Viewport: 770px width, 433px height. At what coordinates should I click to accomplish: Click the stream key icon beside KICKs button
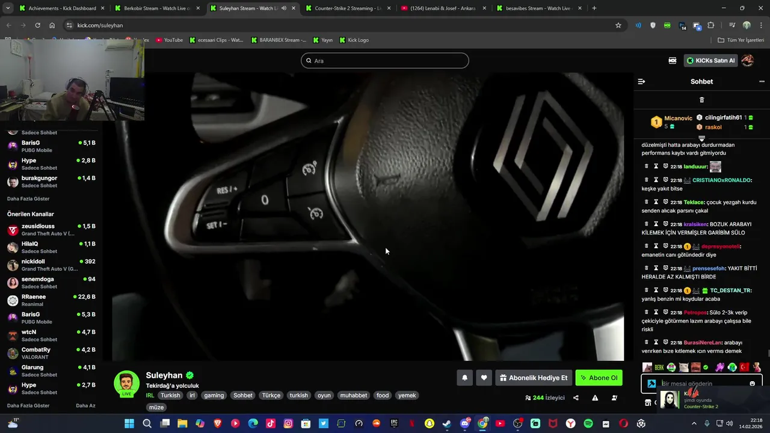673,60
